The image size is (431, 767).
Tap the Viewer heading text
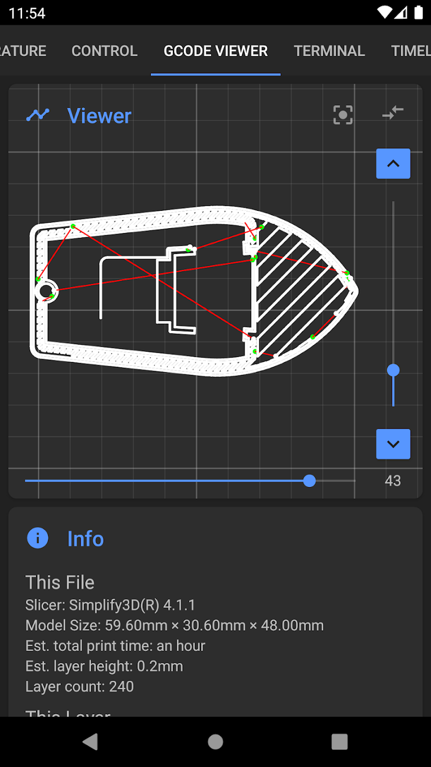click(x=99, y=116)
